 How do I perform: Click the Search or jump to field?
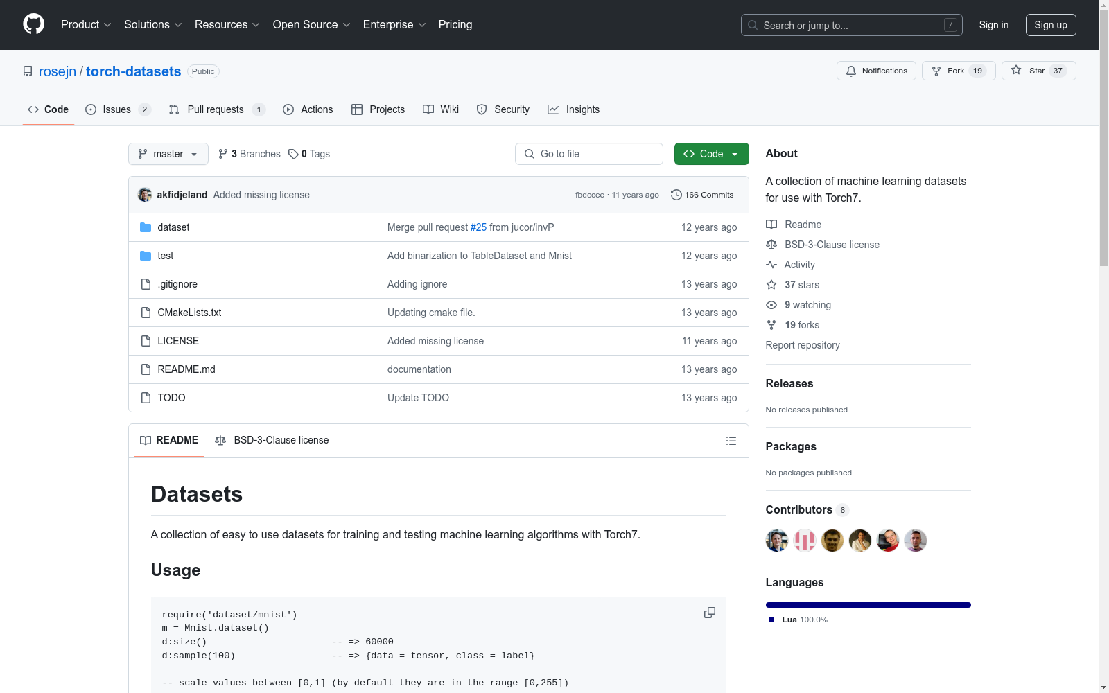852,25
